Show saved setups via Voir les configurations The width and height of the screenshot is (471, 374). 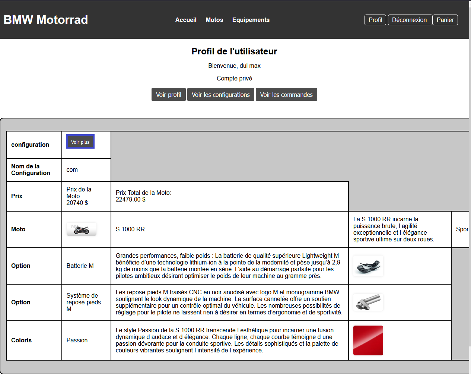click(x=220, y=95)
